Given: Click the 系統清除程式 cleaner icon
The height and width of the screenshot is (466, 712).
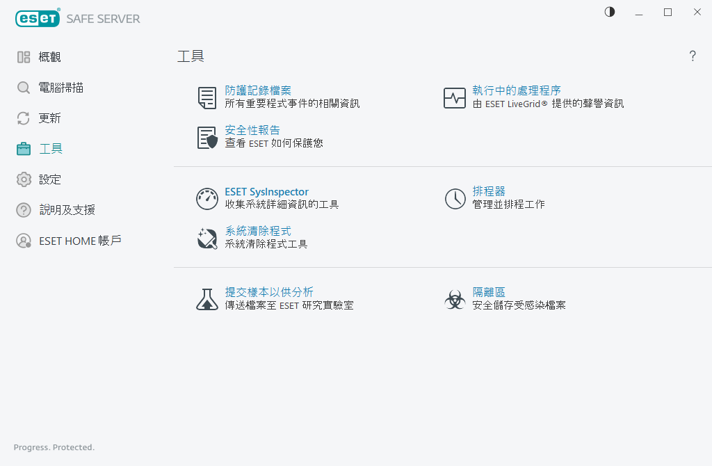Looking at the screenshot, I should (207, 238).
